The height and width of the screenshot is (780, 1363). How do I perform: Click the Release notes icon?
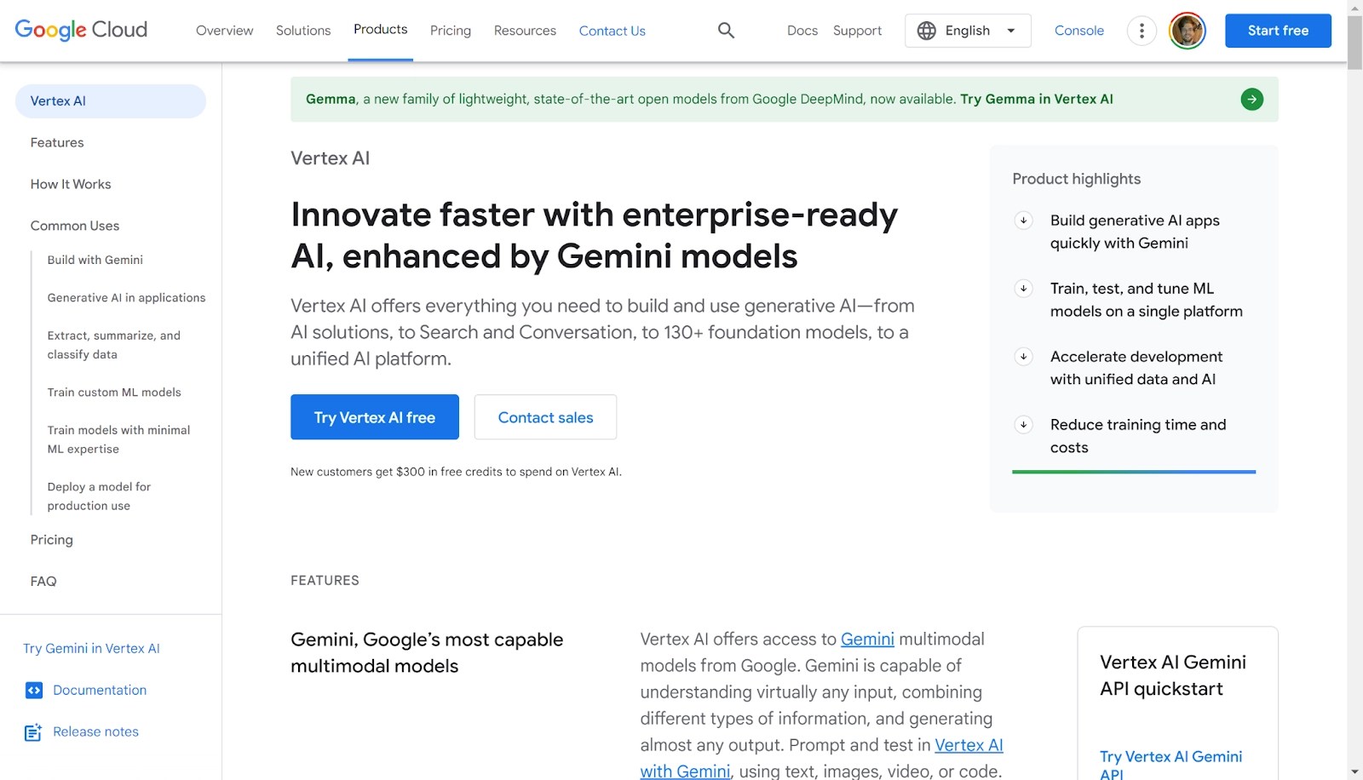click(33, 732)
